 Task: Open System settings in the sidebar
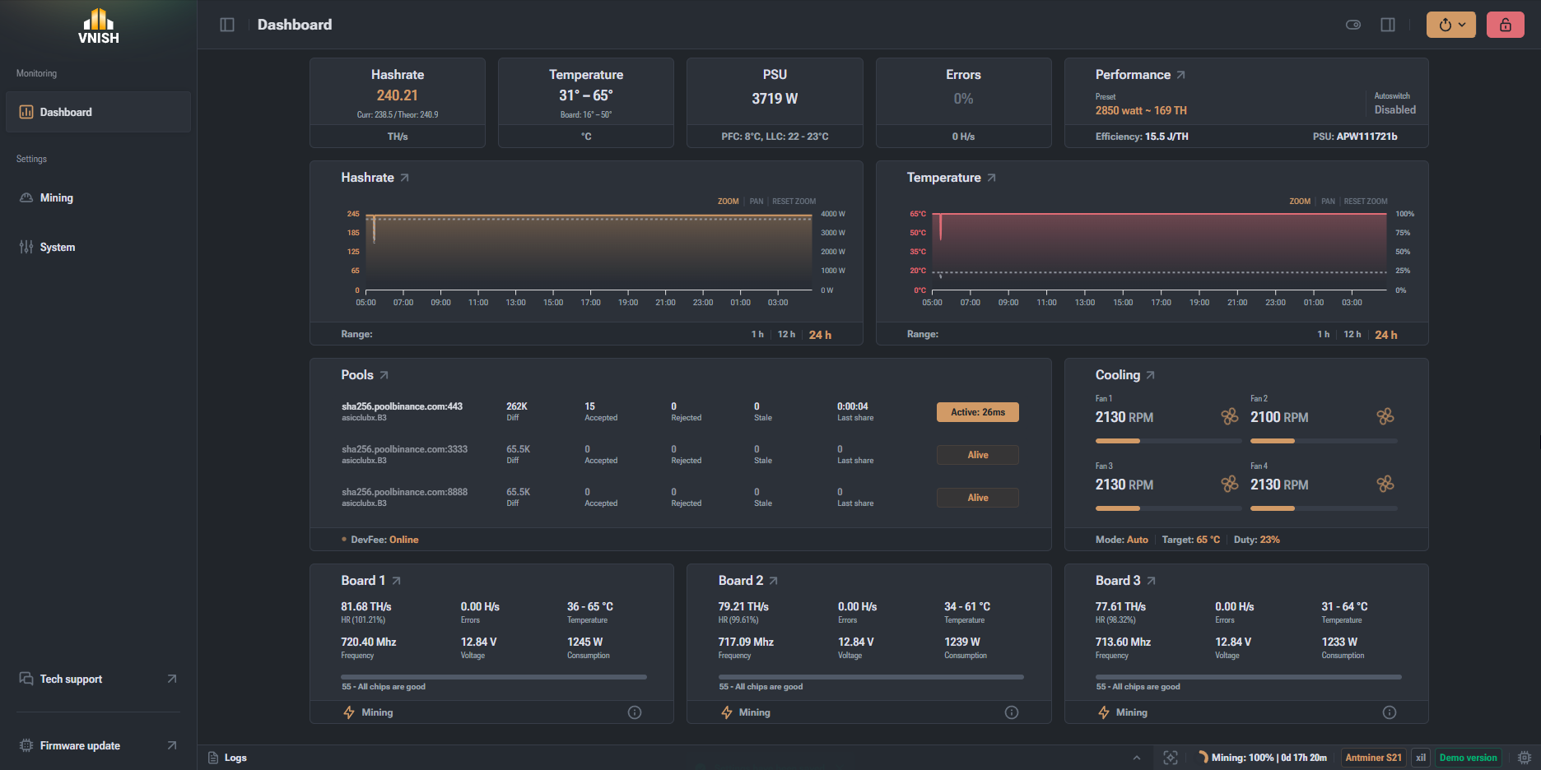click(x=99, y=247)
